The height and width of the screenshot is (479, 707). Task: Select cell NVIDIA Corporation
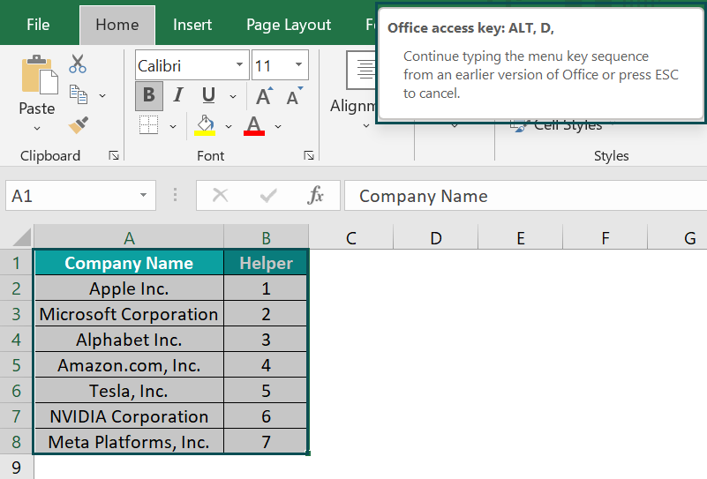tap(129, 416)
